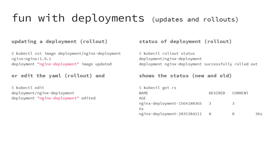Click CURRENT value "0" for nginx-deployment-2035384211
This screenshot has width=266, height=149.
pyautogui.click(x=233, y=114)
